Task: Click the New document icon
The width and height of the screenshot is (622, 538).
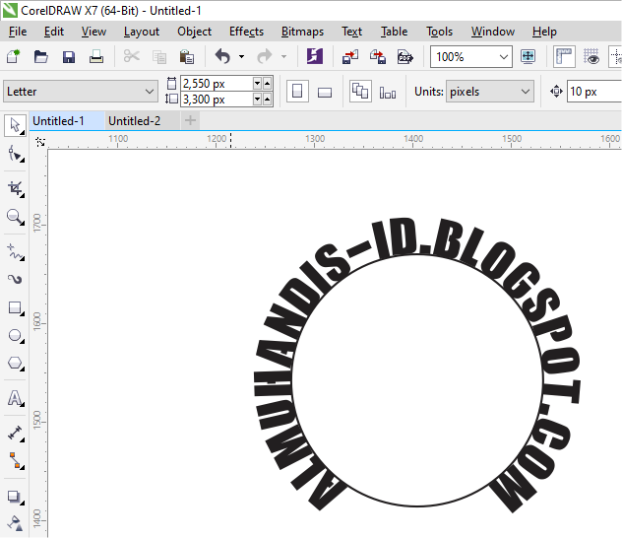Action: pyautogui.click(x=13, y=57)
